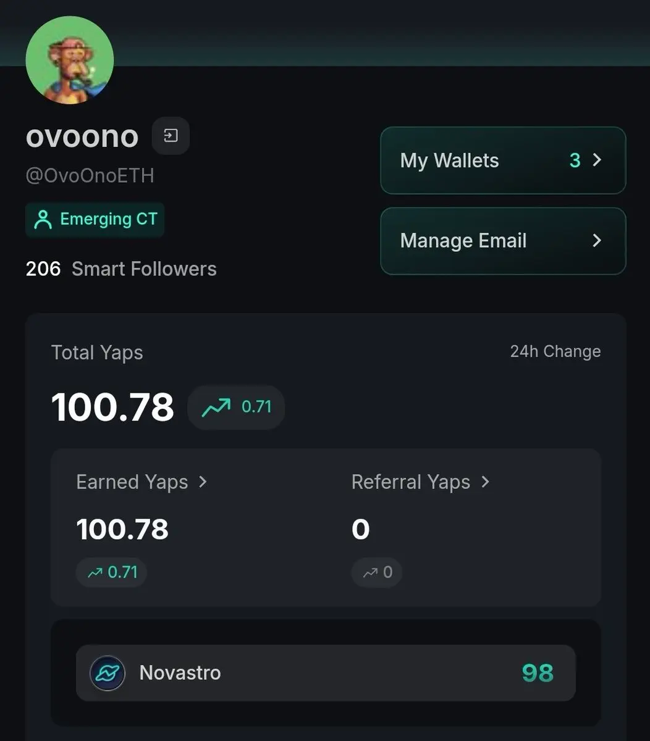Image resolution: width=650 pixels, height=741 pixels.
Task: Click the trend arrow under Earned Yaps value
Action: (x=95, y=572)
